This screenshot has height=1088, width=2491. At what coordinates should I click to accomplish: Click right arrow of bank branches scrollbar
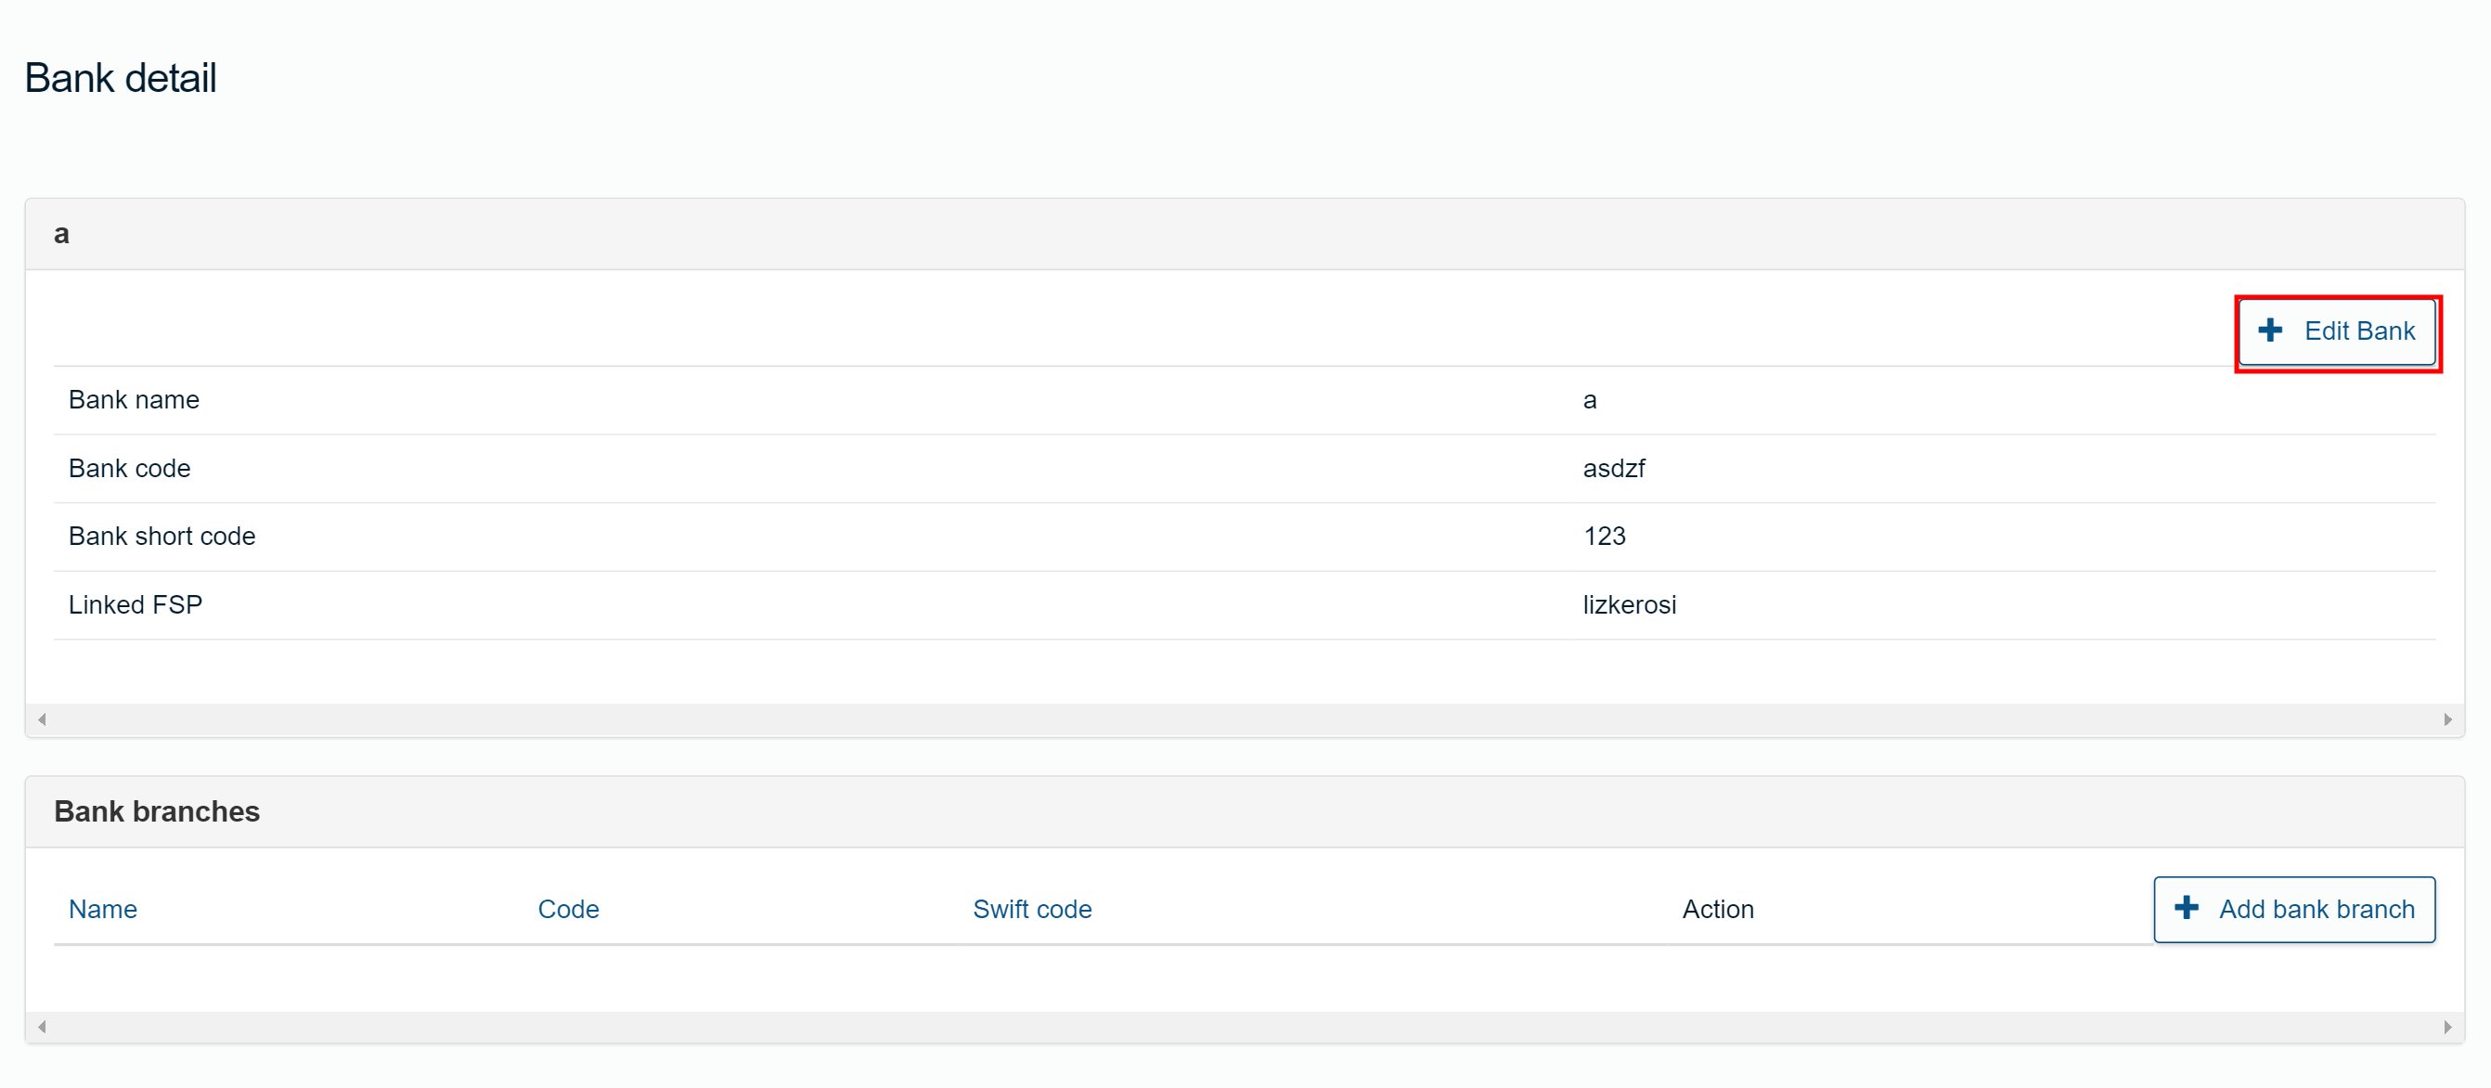pyautogui.click(x=2447, y=1027)
